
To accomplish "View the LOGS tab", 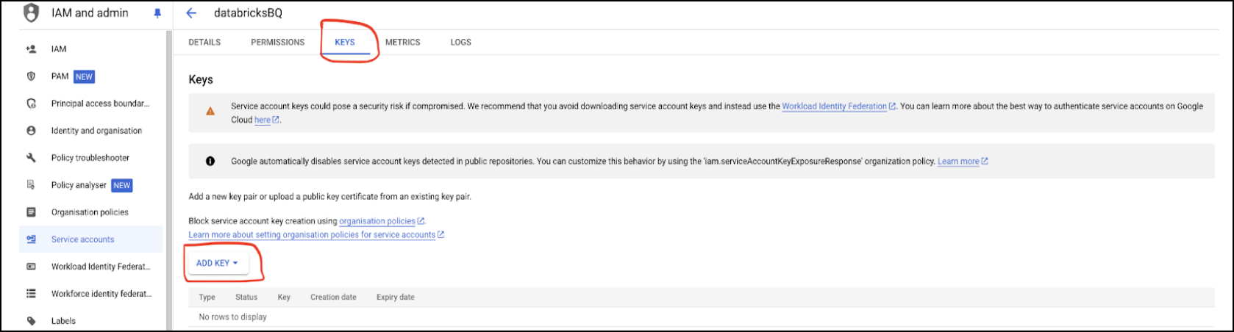I will (460, 43).
